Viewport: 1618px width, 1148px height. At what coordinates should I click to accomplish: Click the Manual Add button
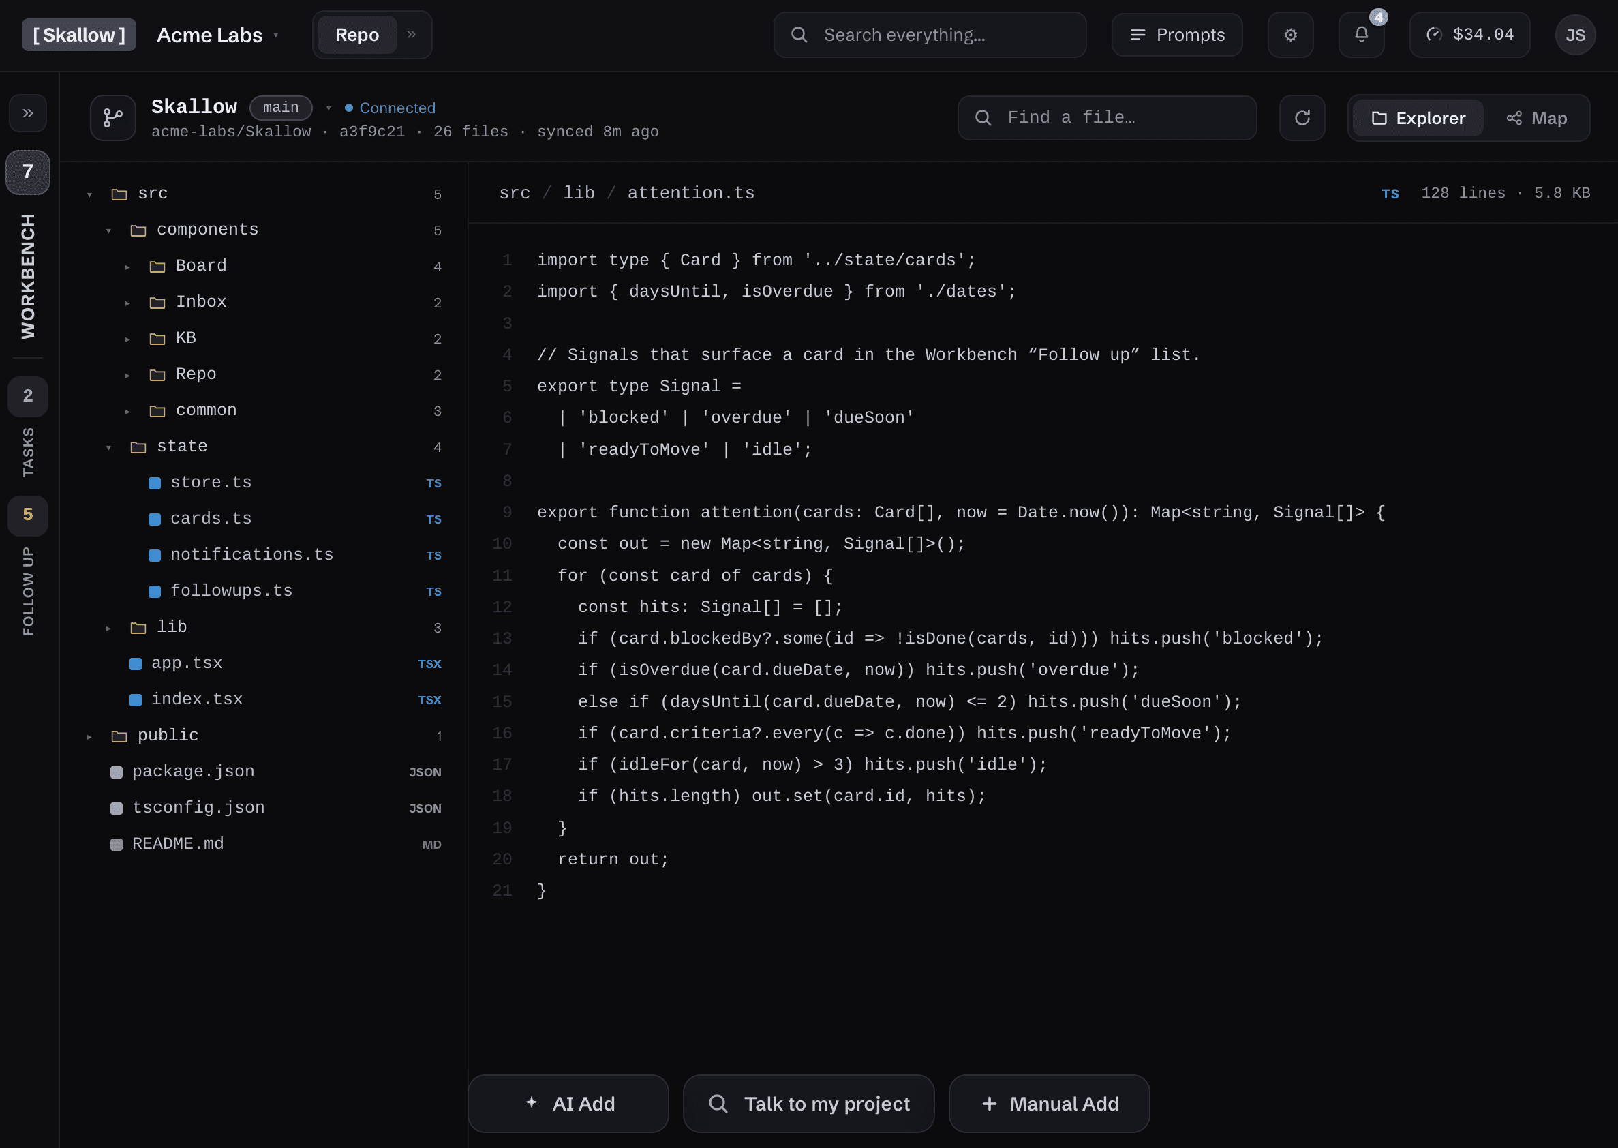[1049, 1104]
